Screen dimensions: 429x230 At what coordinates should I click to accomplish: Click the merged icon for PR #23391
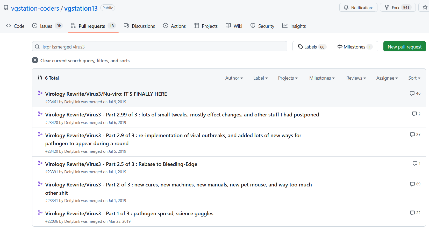[40, 163]
